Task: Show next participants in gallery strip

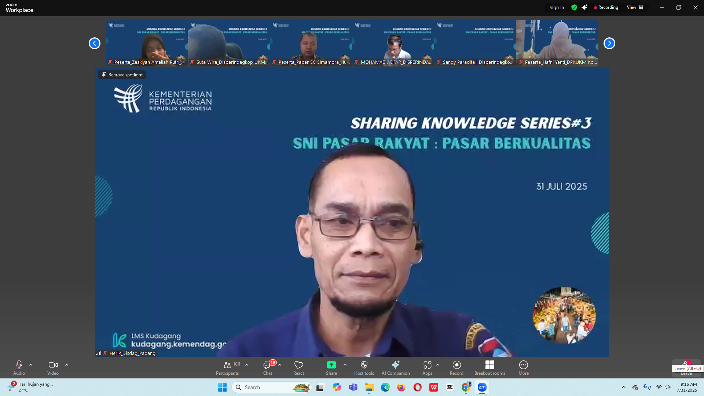Action: point(609,43)
